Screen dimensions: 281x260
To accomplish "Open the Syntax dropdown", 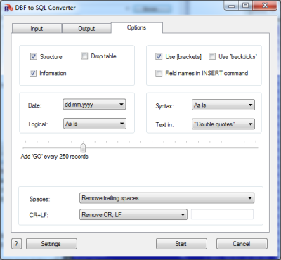I will pyautogui.click(x=223, y=105).
